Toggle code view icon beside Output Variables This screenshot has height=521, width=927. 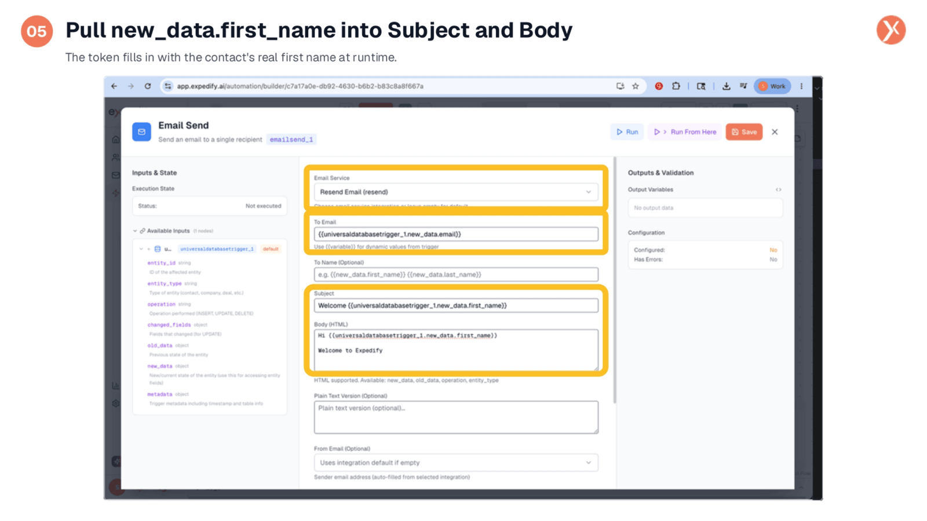[778, 190]
